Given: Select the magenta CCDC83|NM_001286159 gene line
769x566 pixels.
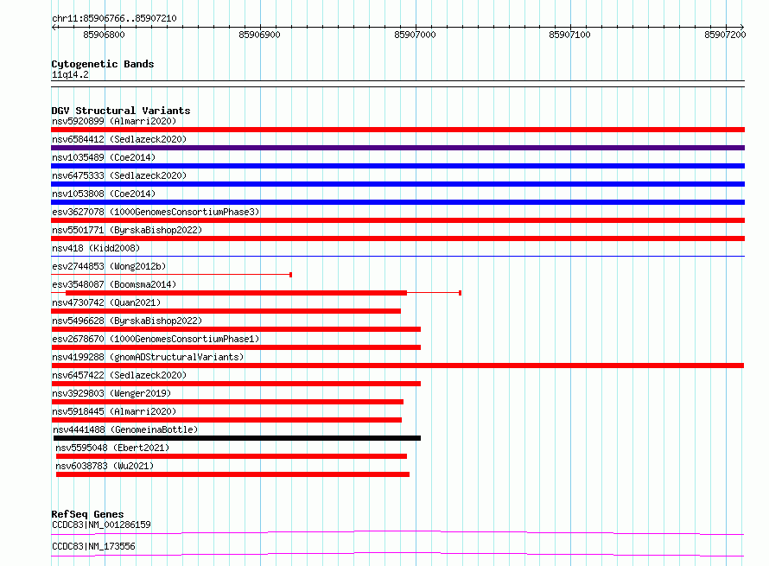Looking at the screenshot, I should point(397,532).
